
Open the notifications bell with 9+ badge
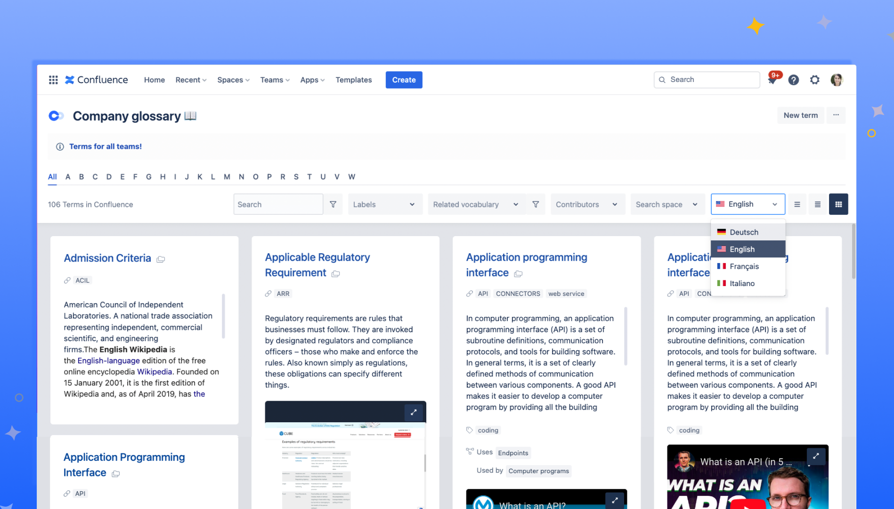[x=772, y=80]
